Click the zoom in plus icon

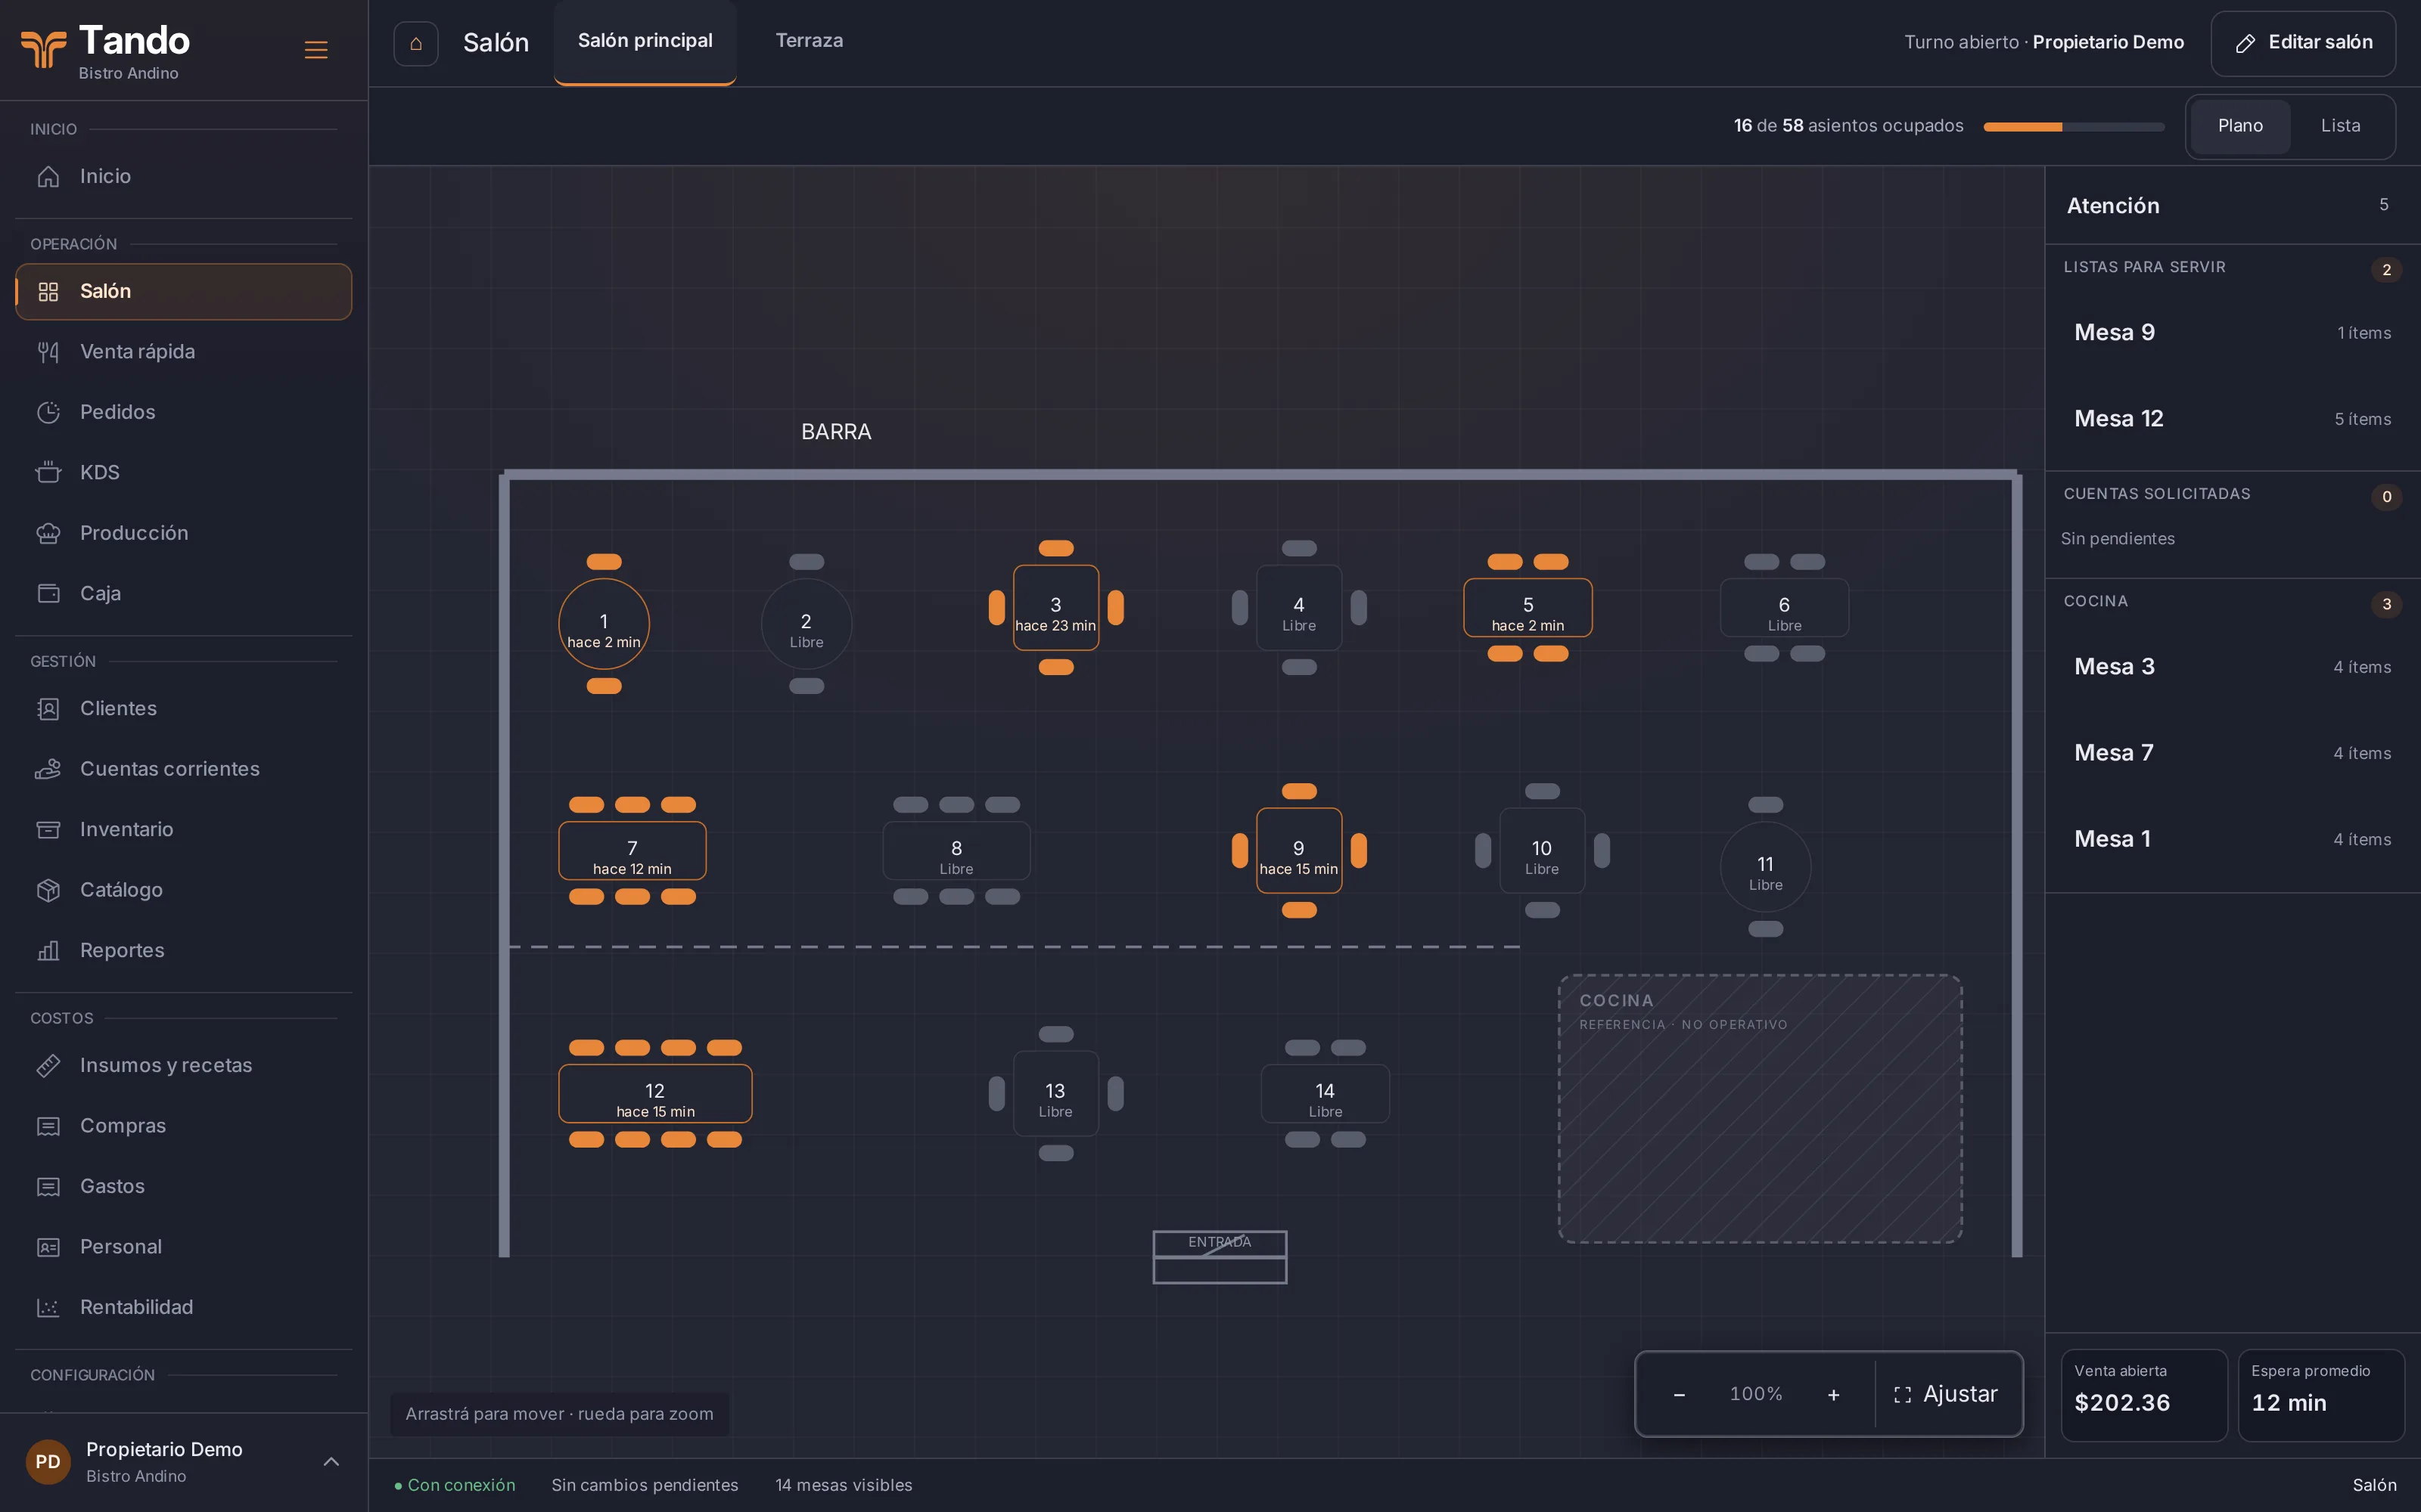(1834, 1394)
